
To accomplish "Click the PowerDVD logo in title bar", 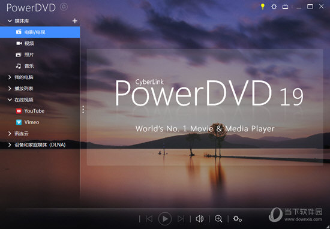I will pyautogui.click(x=31, y=7).
